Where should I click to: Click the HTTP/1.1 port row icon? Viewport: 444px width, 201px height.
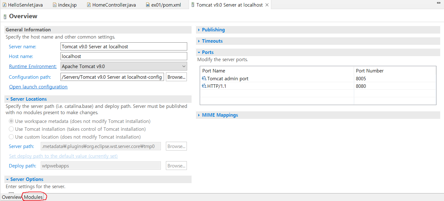204,86
